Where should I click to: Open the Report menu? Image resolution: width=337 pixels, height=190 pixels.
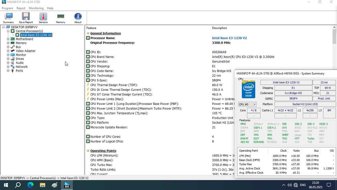point(21,8)
